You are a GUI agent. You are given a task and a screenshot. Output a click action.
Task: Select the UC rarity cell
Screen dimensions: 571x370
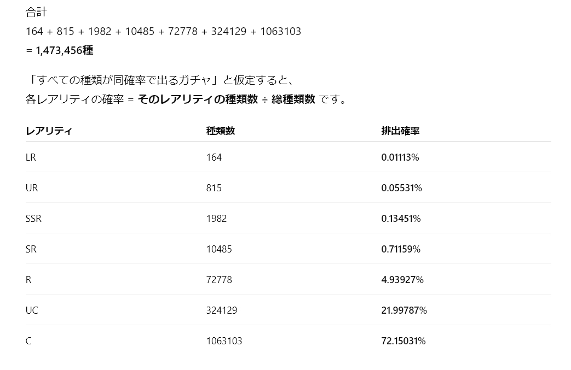click(x=32, y=310)
